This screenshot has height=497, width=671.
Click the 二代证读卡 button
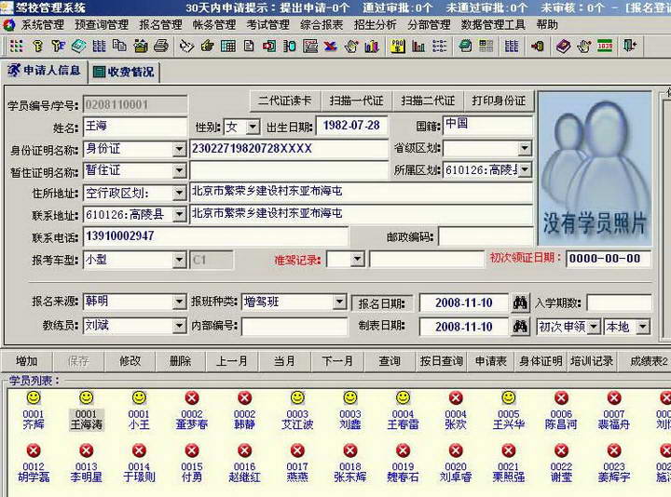(x=285, y=101)
